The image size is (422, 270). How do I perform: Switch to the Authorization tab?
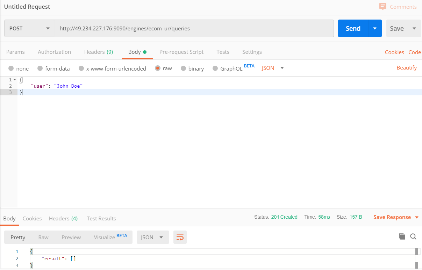(54, 52)
